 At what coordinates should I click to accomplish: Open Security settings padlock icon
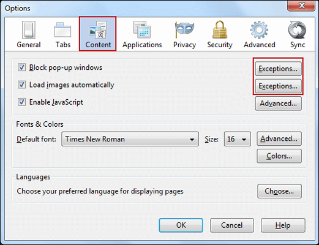pyautogui.click(x=220, y=30)
